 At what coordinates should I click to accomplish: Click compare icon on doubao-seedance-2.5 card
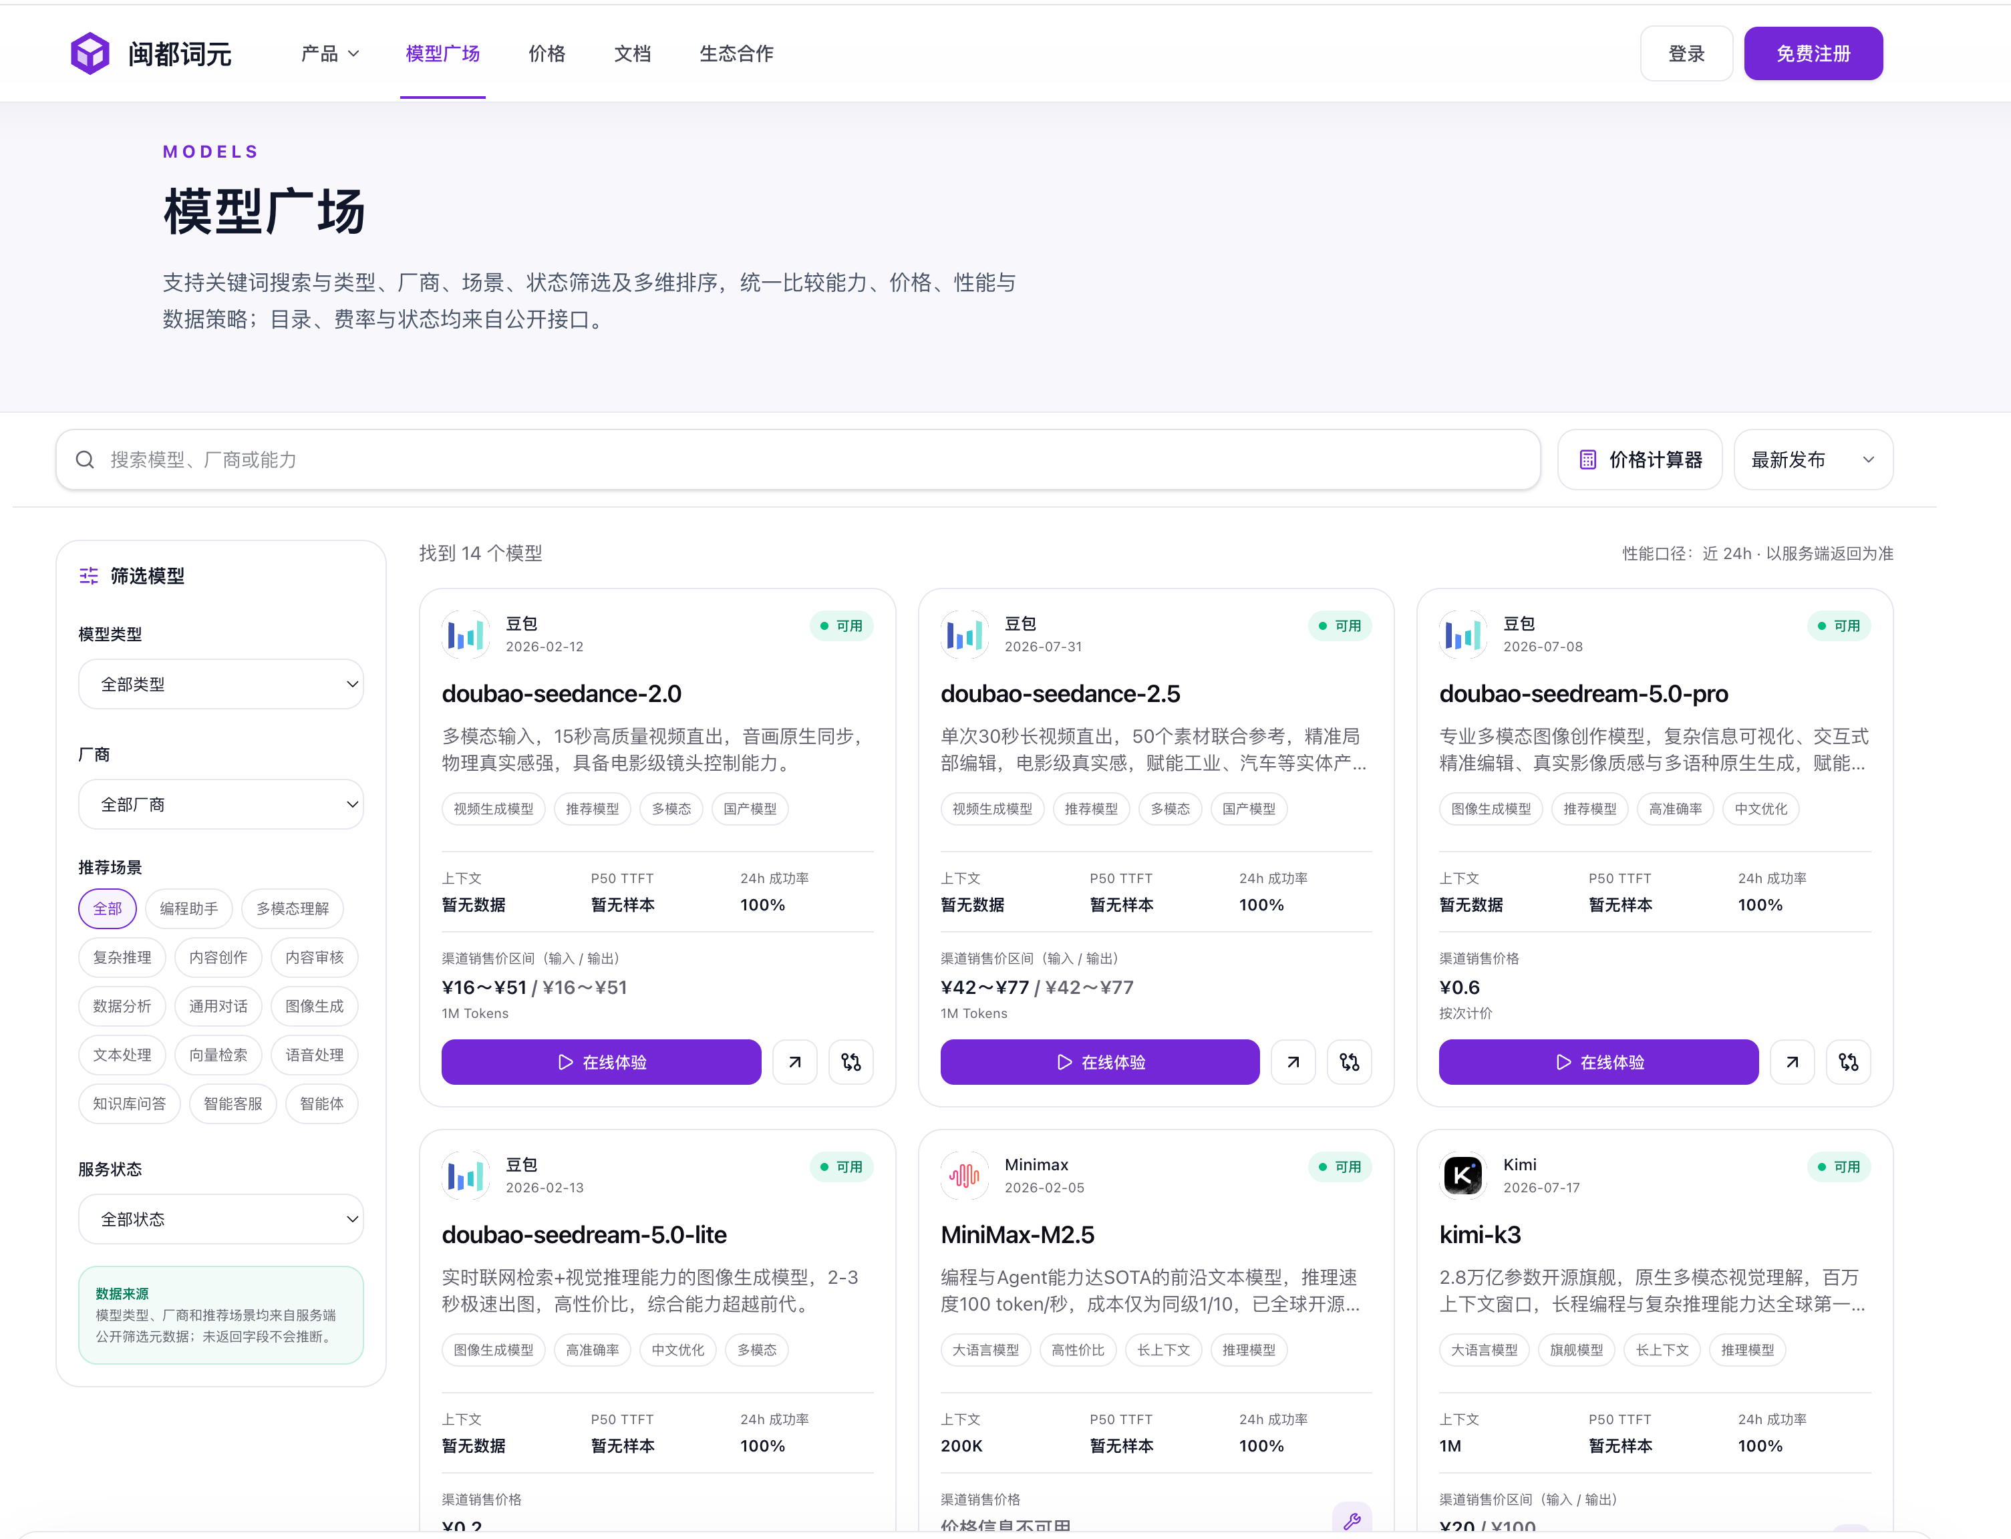coord(1350,1061)
